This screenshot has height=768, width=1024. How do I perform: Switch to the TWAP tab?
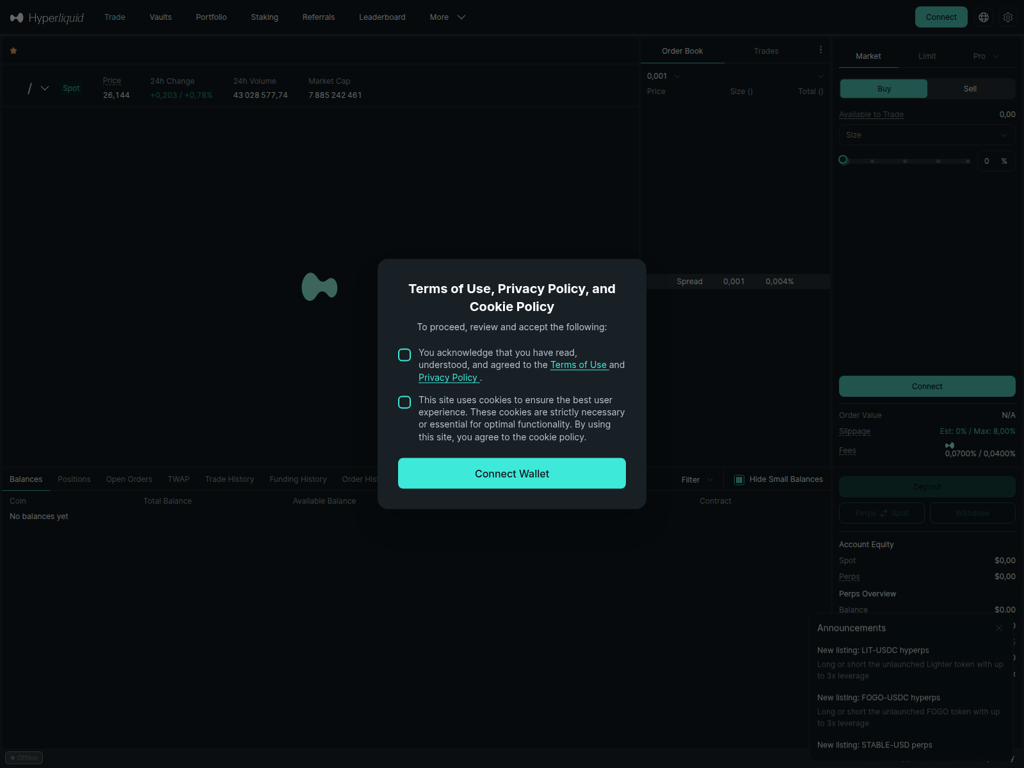coord(179,479)
